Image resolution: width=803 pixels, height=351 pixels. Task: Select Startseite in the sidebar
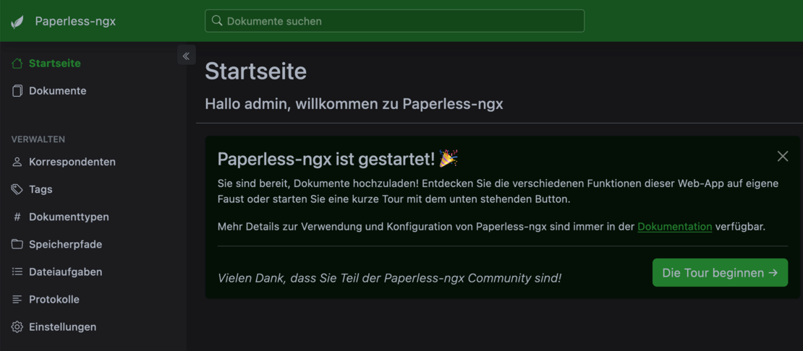click(x=55, y=64)
